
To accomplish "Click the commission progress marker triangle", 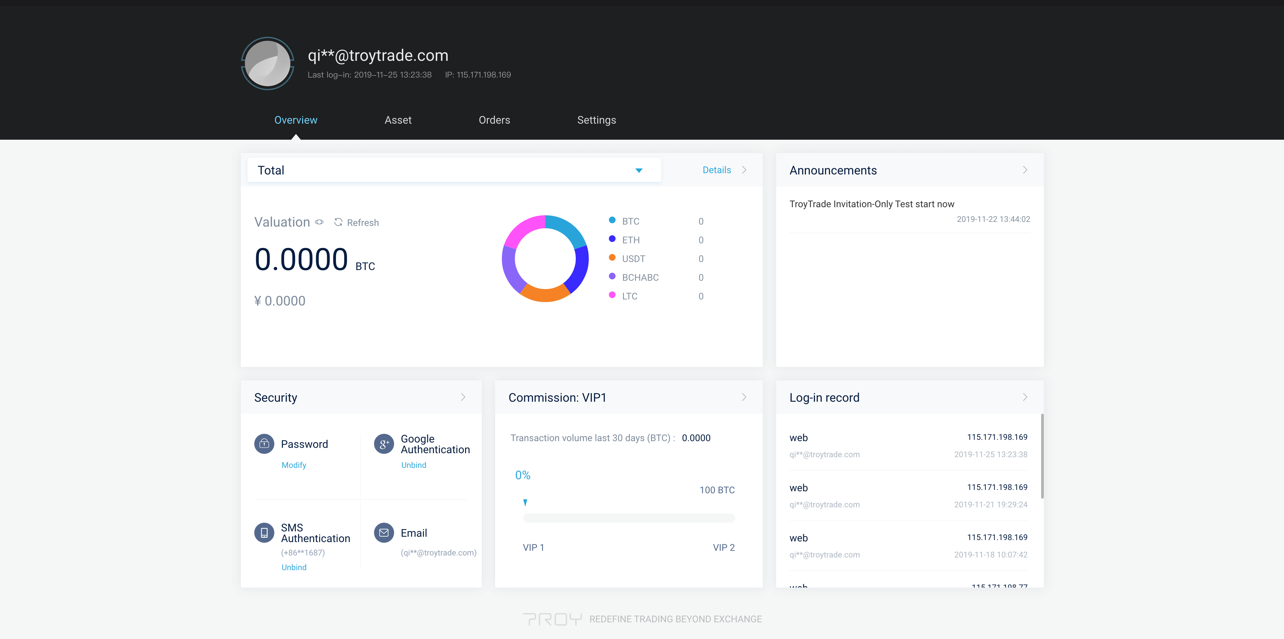I will pyautogui.click(x=525, y=503).
